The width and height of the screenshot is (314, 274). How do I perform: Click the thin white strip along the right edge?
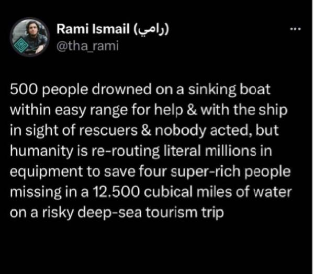coord(313,137)
